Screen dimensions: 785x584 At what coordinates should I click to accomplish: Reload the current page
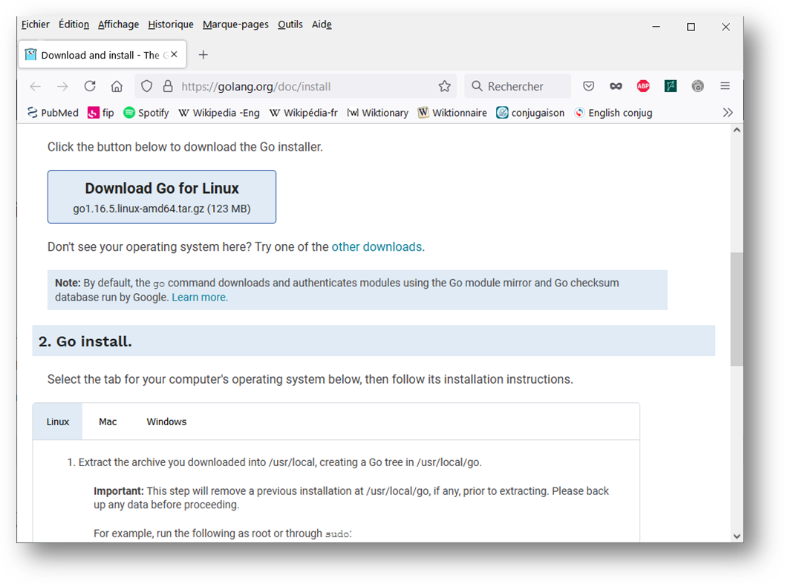[90, 86]
